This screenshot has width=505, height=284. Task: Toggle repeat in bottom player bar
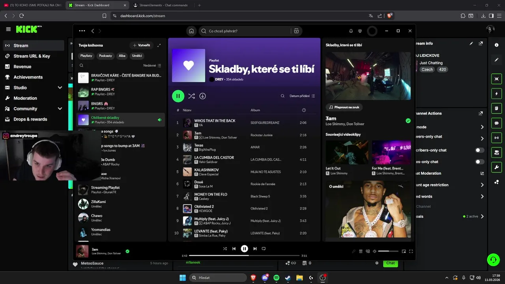pyautogui.click(x=264, y=248)
